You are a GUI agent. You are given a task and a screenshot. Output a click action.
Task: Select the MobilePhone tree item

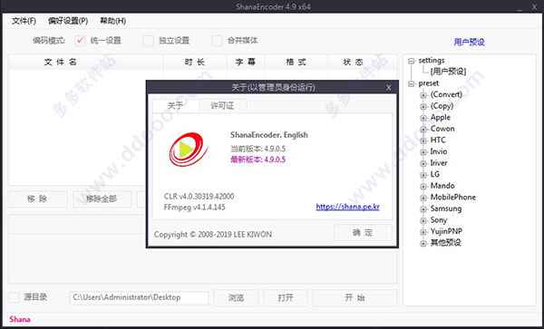point(453,198)
